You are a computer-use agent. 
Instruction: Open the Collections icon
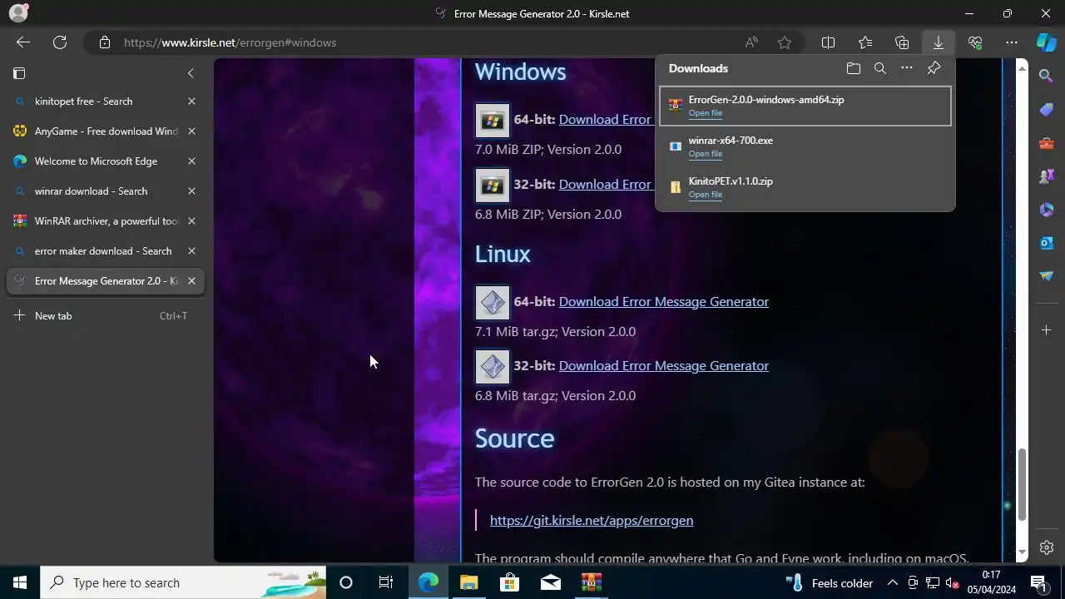(902, 42)
